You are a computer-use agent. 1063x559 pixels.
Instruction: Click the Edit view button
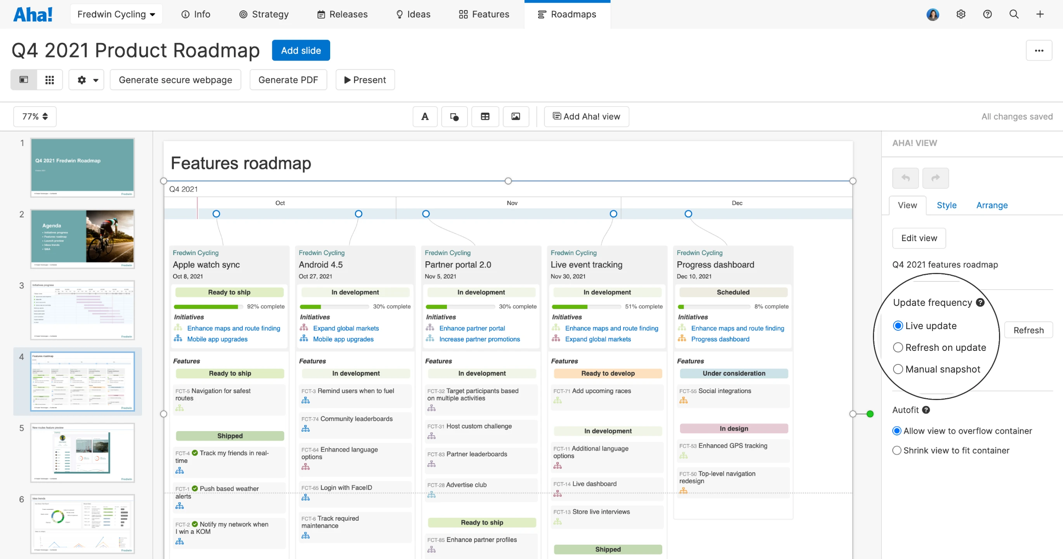(x=919, y=238)
